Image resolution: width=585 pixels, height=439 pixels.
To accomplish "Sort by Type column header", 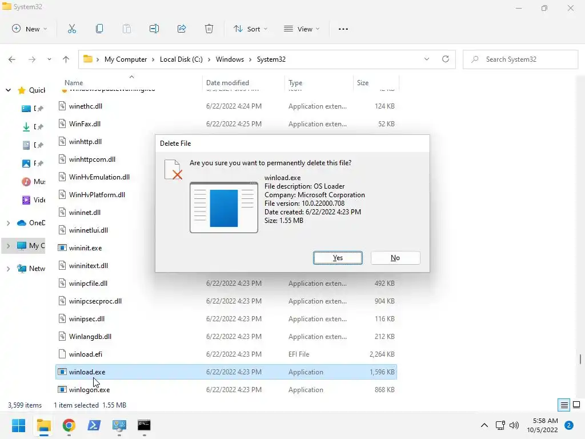I will point(295,83).
